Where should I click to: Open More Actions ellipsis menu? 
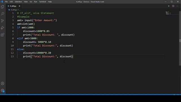[177, 6]
